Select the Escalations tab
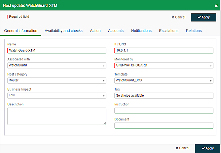Screen dimensions: 221x153 click(x=169, y=31)
